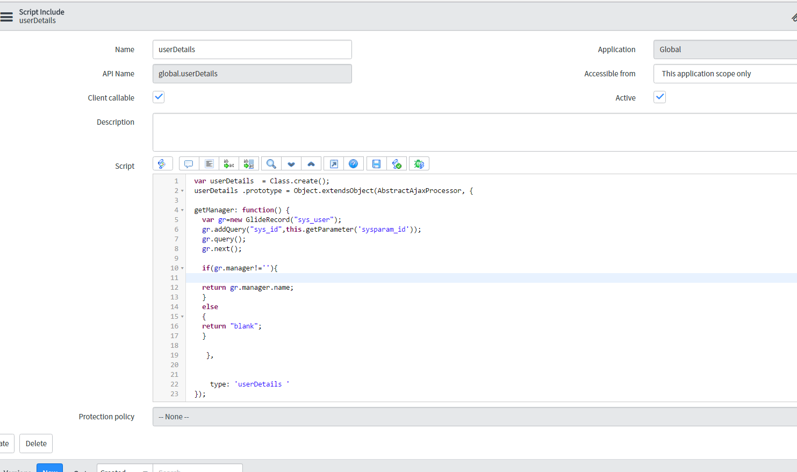Image resolution: width=797 pixels, height=472 pixels.
Task: Open the Replace toolbar icon
Action: point(229,164)
